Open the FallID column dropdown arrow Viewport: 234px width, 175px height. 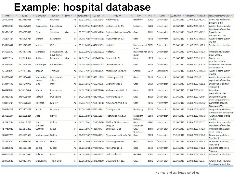(x=33, y=16)
